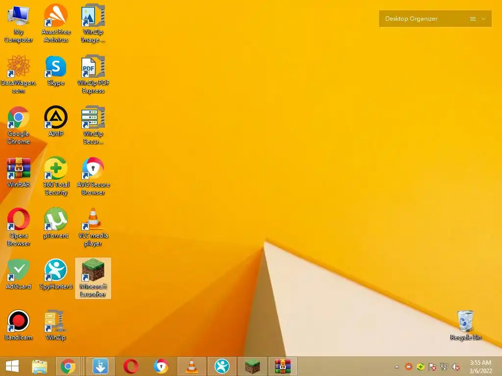Select the SpyHunter5 desktop shortcut
This screenshot has width=502, height=376.
[x=56, y=274]
